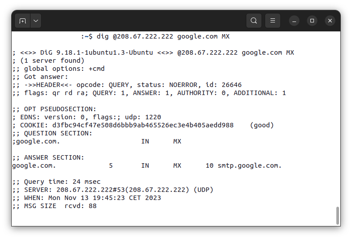The height and width of the screenshot is (239, 352).
Task: Click the QUESTION SECTION heading
Action: [52, 133]
